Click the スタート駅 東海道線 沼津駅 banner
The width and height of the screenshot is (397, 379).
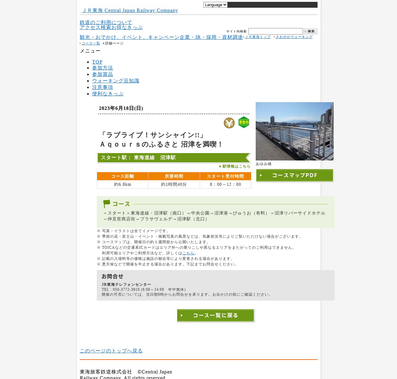click(x=174, y=158)
